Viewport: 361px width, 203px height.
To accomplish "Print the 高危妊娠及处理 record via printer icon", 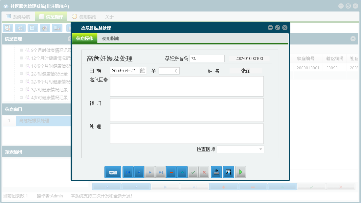I will click(x=216, y=172).
